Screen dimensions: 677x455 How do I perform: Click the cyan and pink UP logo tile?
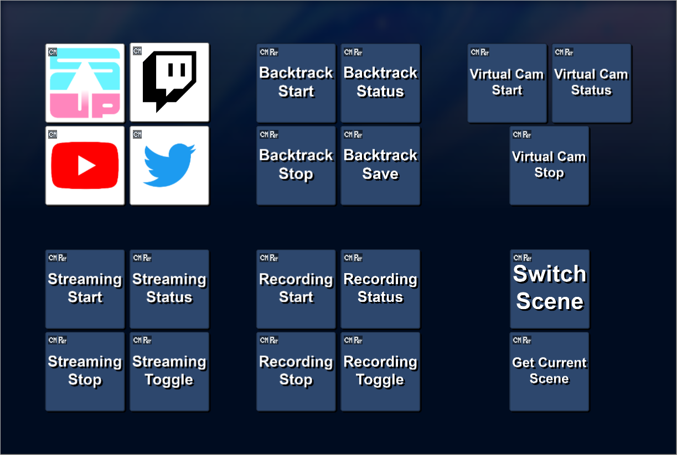85,82
